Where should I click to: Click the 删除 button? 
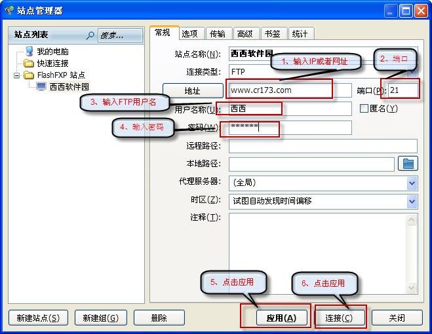pos(159,318)
